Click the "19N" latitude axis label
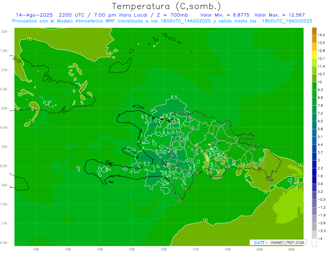327x253 pixels. point(4,147)
